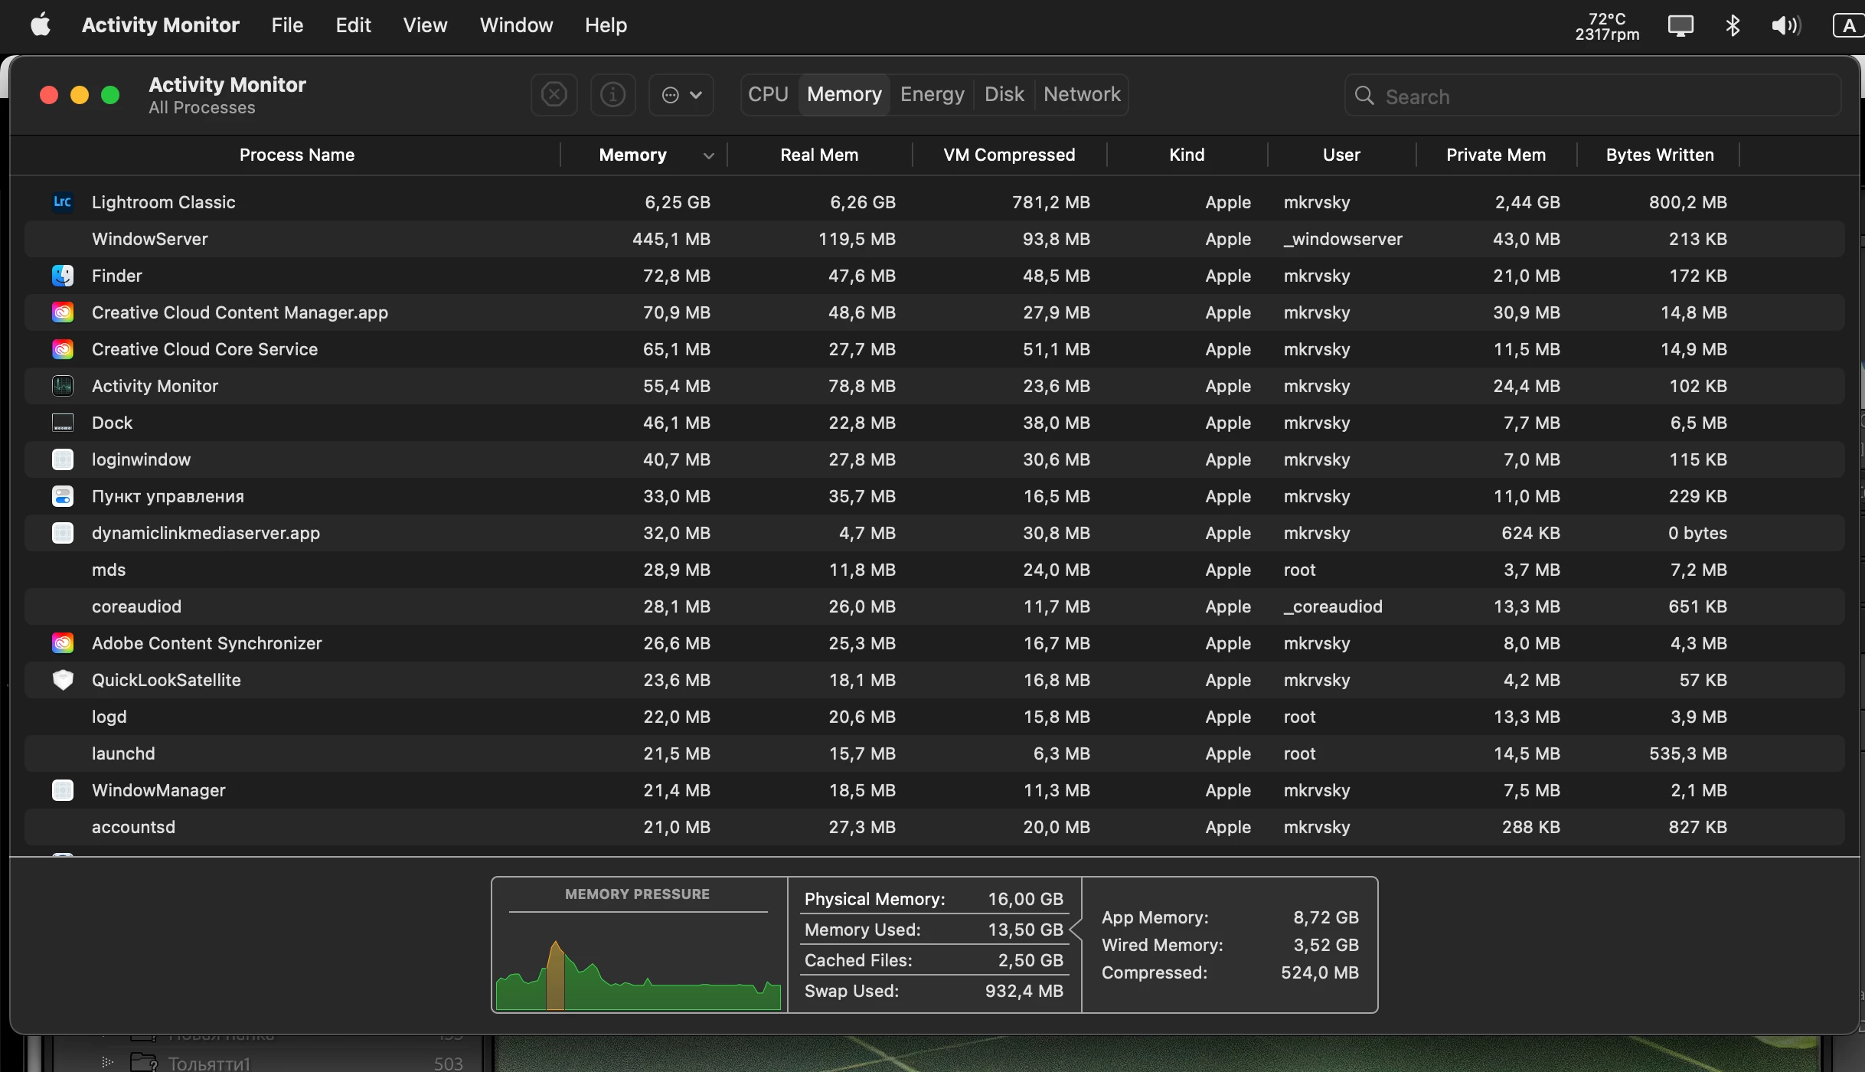
Task: Click the Activity Monitor process row icon
Action: (x=63, y=386)
